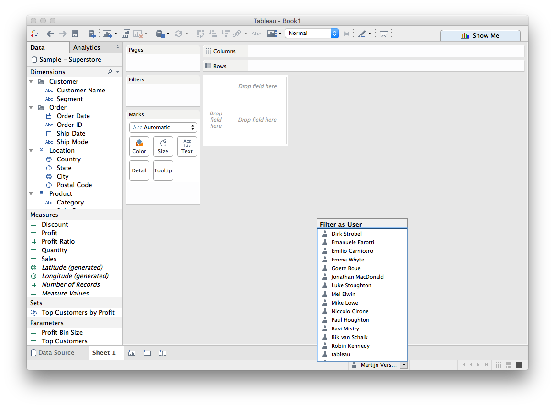
Task: Select the Text property on the Marks card
Action: pyautogui.click(x=187, y=146)
